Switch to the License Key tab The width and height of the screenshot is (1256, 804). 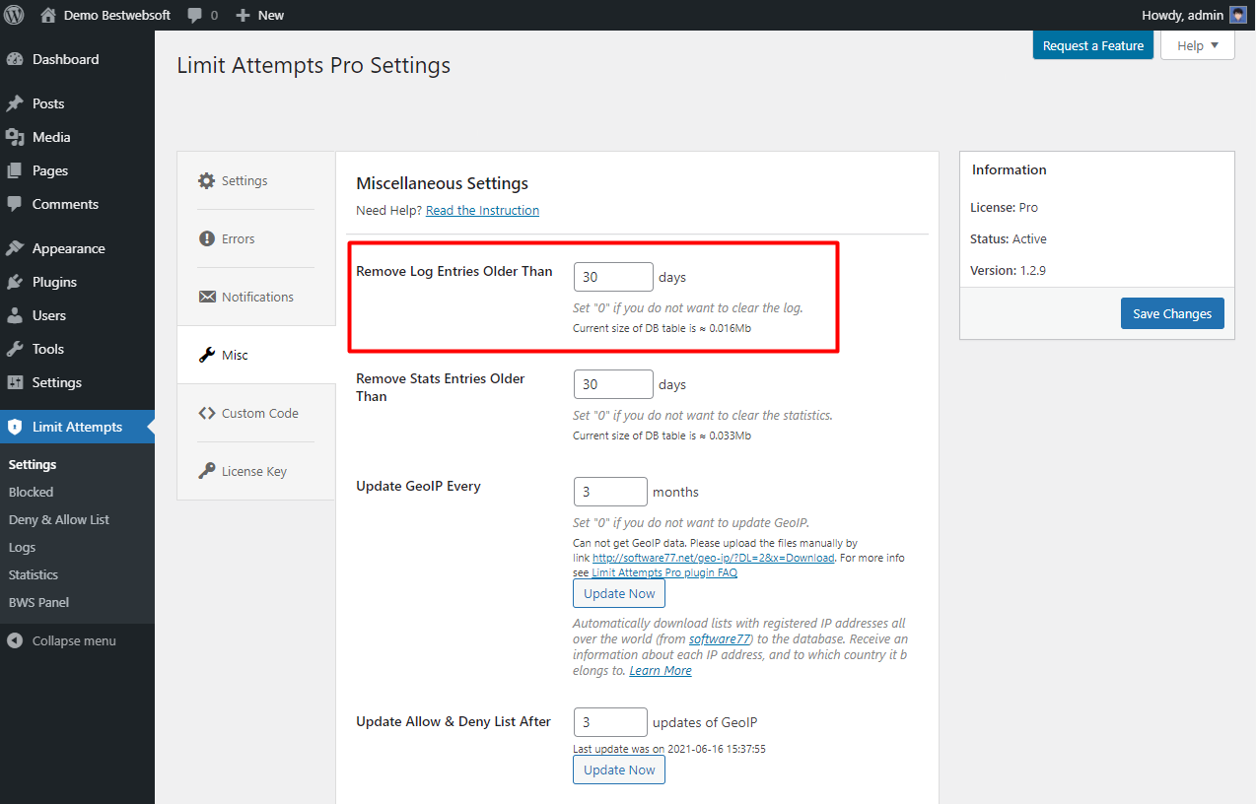click(256, 471)
